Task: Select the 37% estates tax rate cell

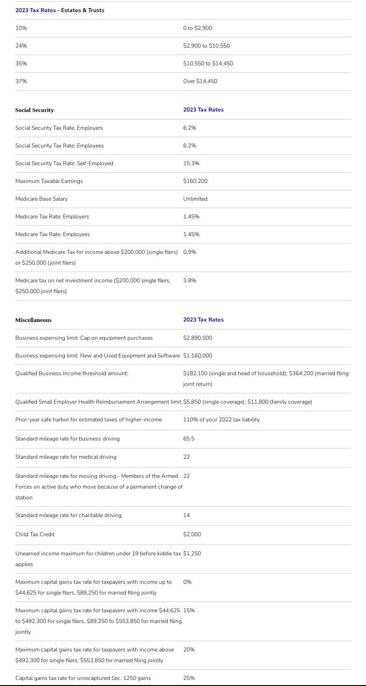Action: (21, 81)
